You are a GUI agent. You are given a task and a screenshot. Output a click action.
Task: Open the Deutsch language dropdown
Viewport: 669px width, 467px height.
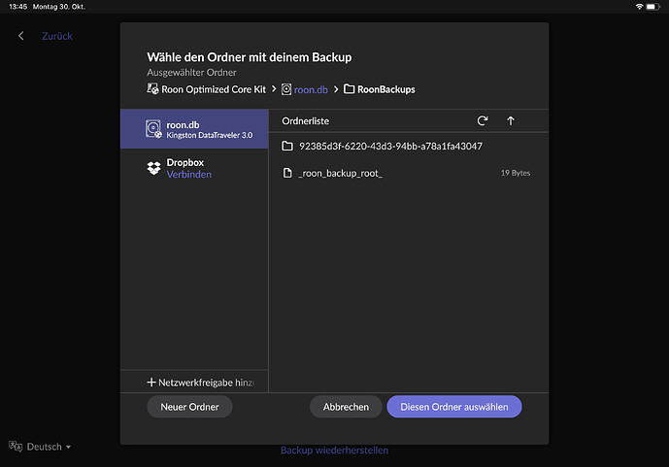pyautogui.click(x=49, y=447)
